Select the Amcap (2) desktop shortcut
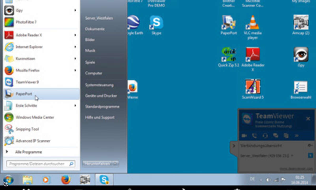Screen dimensions: 316x190 point(301,25)
